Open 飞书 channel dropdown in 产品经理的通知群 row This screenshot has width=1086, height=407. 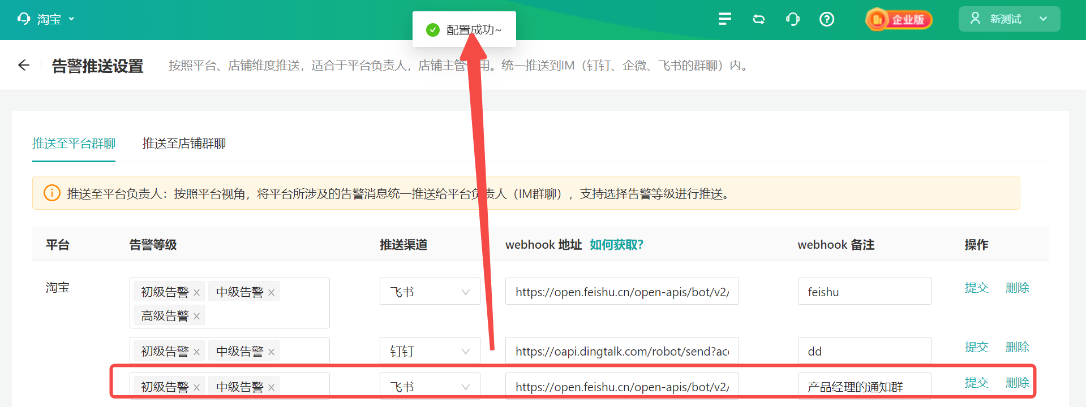tap(430, 387)
